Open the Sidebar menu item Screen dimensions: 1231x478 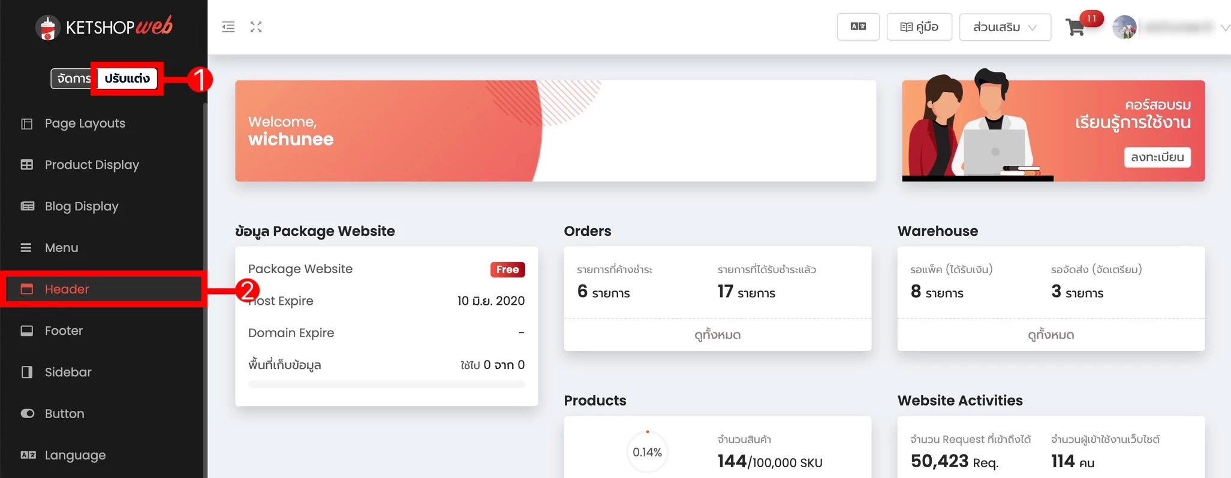click(68, 372)
